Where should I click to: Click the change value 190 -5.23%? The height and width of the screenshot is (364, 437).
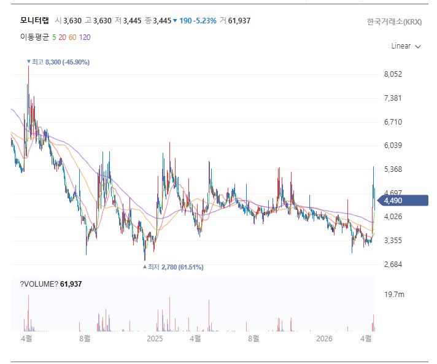195,21
